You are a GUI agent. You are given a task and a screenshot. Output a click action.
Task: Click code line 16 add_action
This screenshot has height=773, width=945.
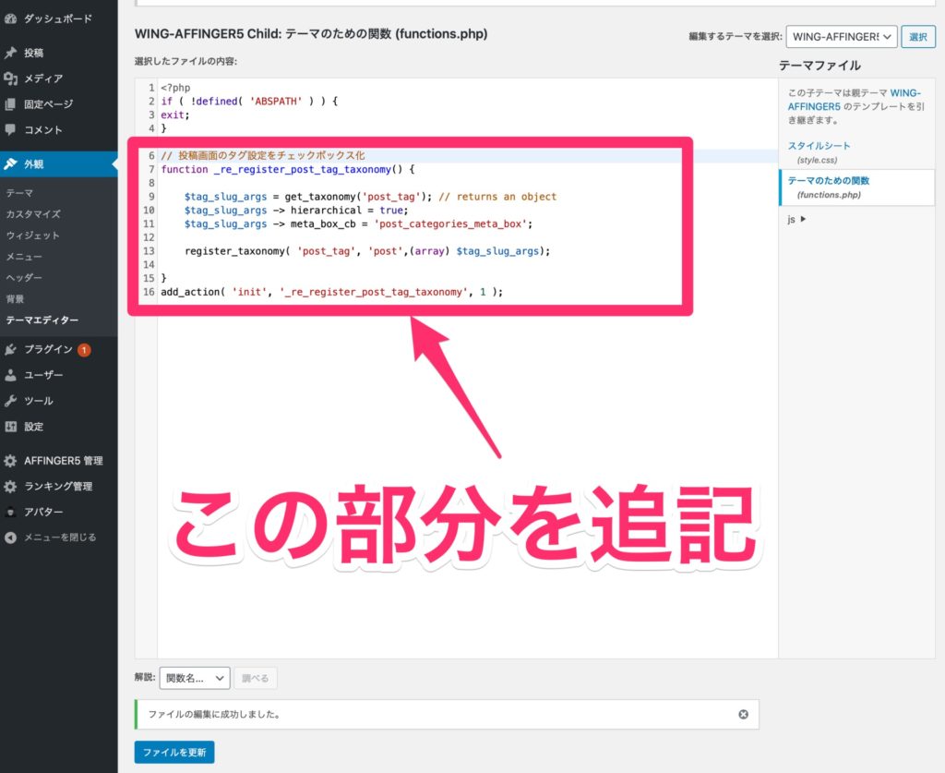(x=331, y=292)
